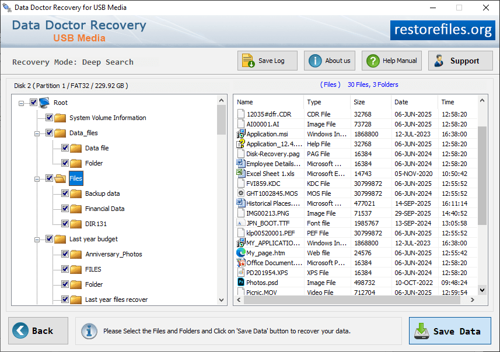Uncheck the Root checkbox
Screen dimensions: 500x352
(33, 102)
